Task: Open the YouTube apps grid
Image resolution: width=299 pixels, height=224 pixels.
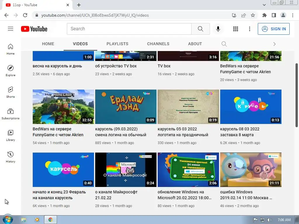Action: [236, 29]
